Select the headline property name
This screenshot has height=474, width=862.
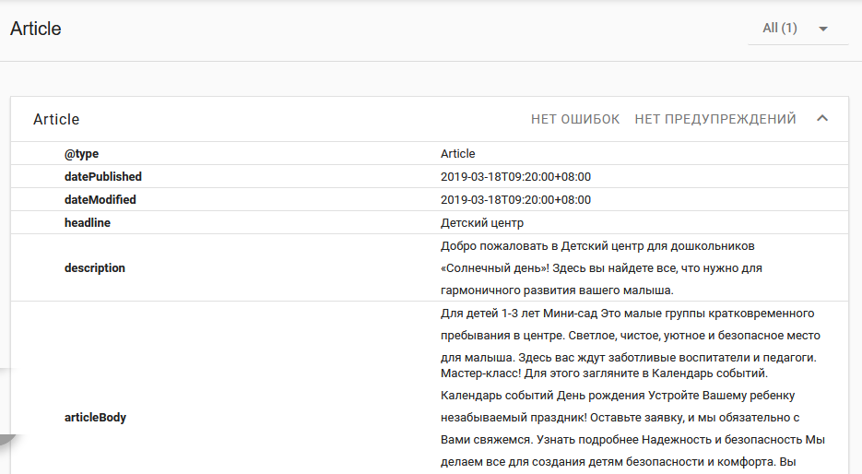point(88,223)
